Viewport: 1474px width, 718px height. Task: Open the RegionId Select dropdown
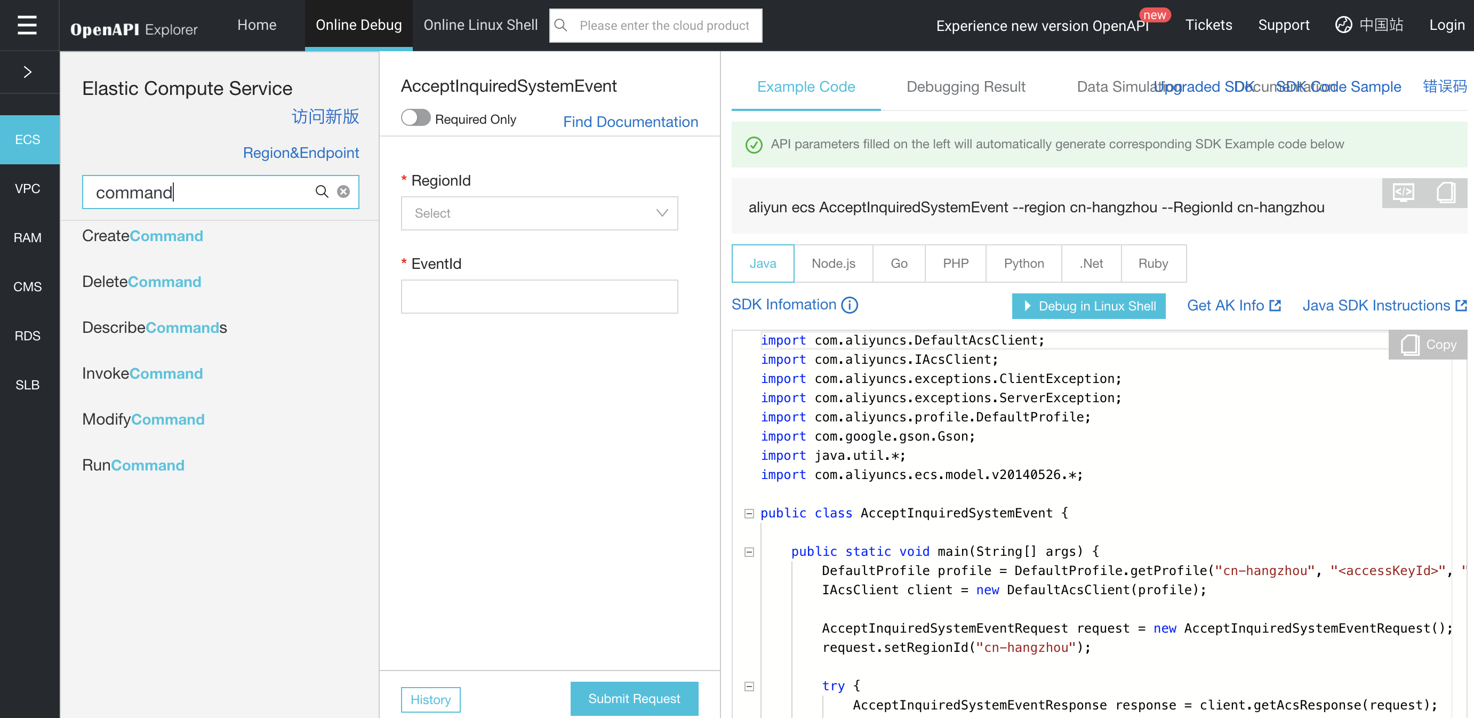pyautogui.click(x=539, y=213)
